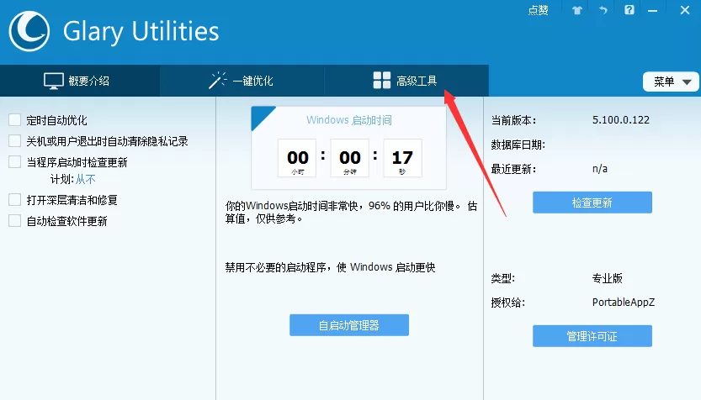
Task: Click the hours counter box
Action: (297, 158)
